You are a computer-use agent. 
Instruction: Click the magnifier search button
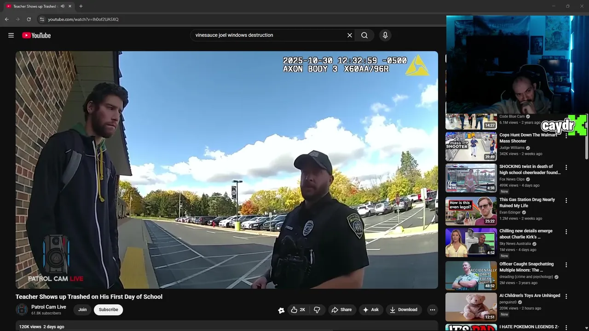click(364, 35)
